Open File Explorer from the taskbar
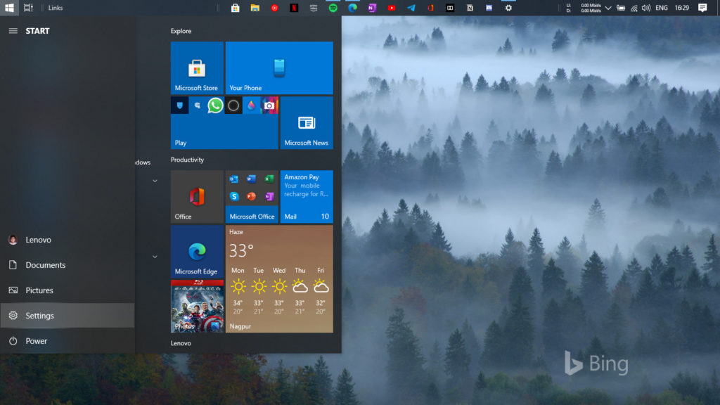This screenshot has width=720, height=405. click(x=255, y=8)
